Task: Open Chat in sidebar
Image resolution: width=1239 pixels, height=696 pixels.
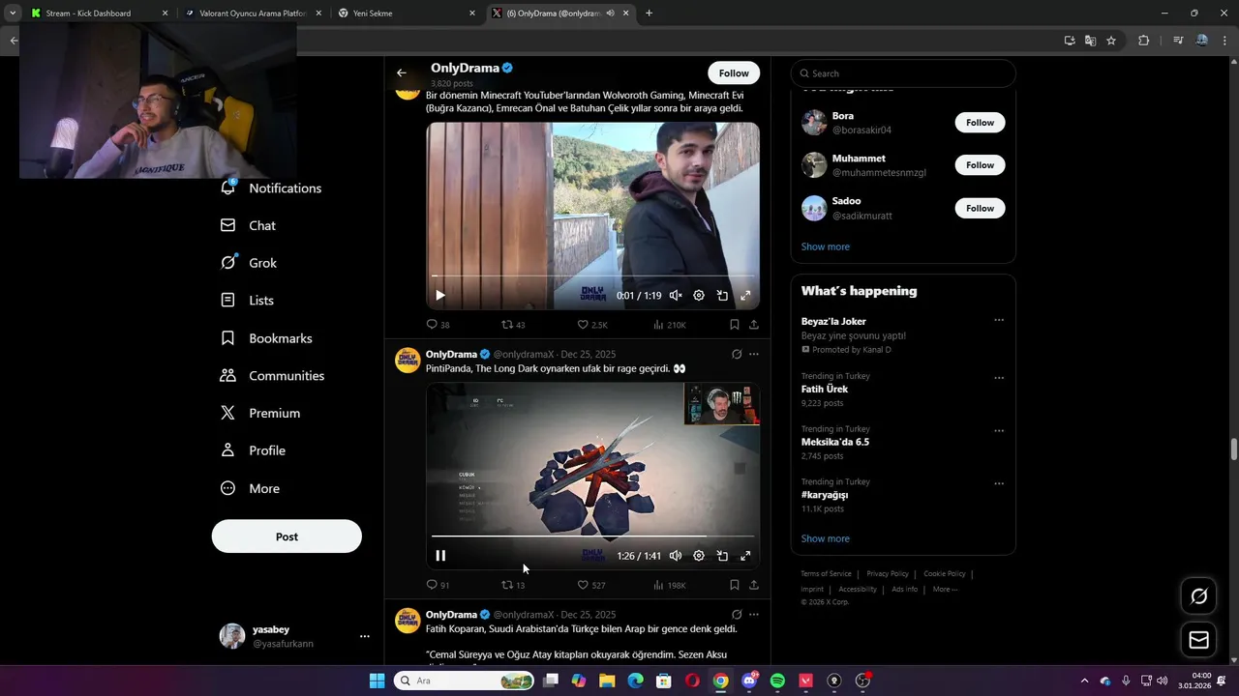Action: tap(249, 225)
